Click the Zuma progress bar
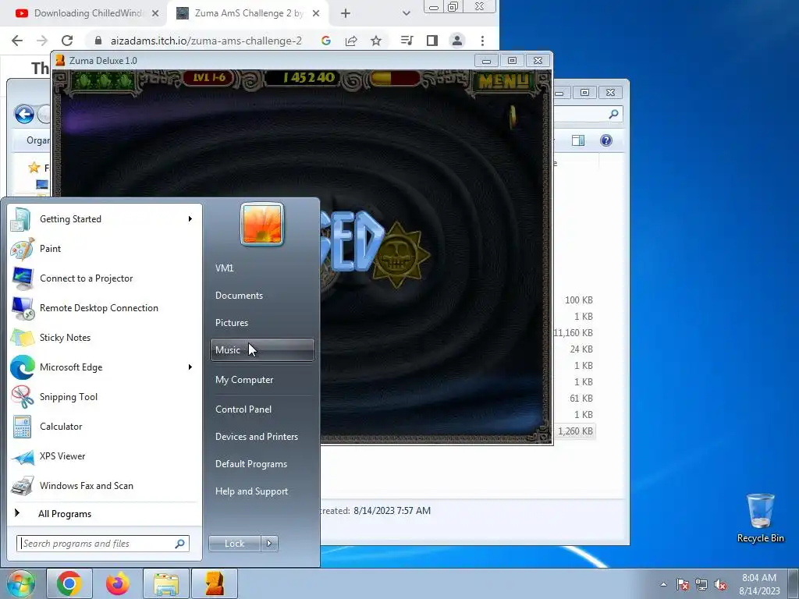 click(x=395, y=78)
